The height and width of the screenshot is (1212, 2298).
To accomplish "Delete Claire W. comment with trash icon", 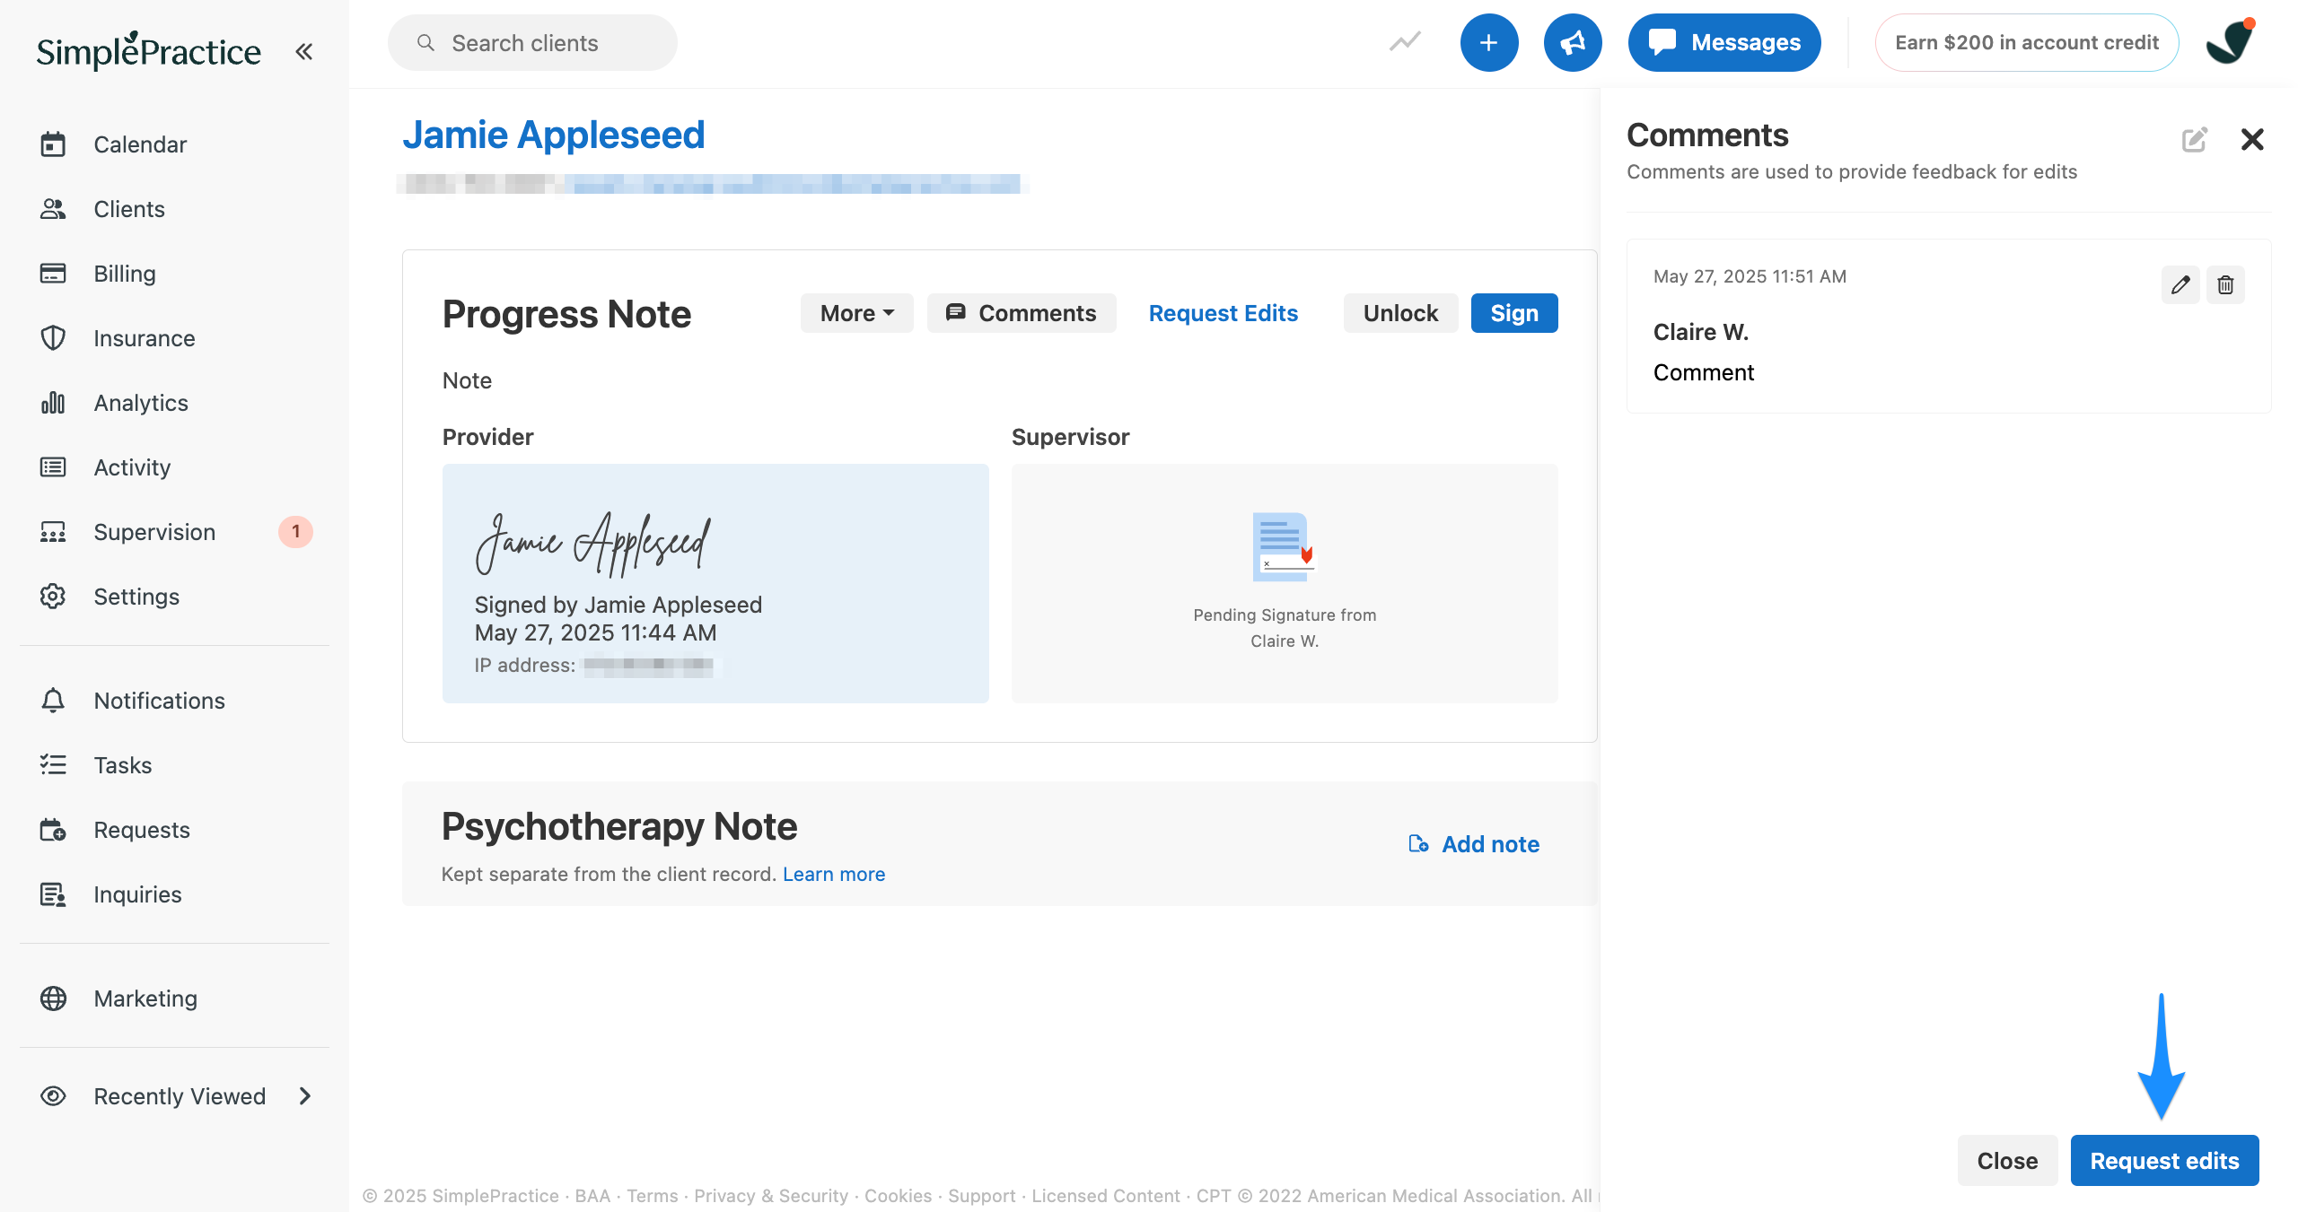I will click(x=2226, y=285).
